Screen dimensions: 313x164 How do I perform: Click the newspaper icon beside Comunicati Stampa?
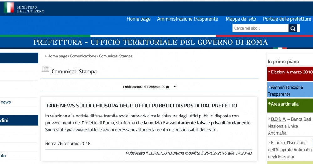pos(45,69)
